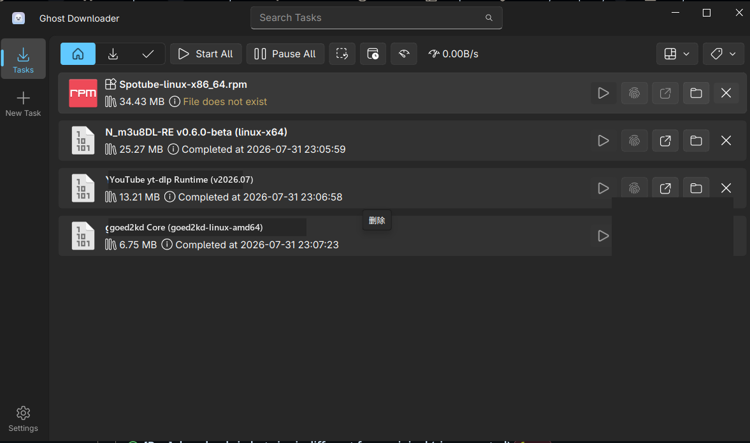
Task: Click 'Completed at 2026-07-31 23:05:59' status
Action: pyautogui.click(x=264, y=150)
